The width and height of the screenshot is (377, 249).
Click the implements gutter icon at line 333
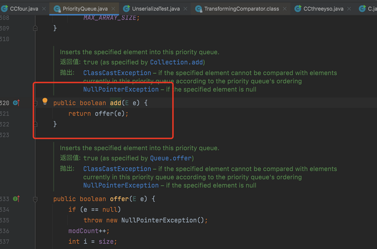pyautogui.click(x=16, y=199)
